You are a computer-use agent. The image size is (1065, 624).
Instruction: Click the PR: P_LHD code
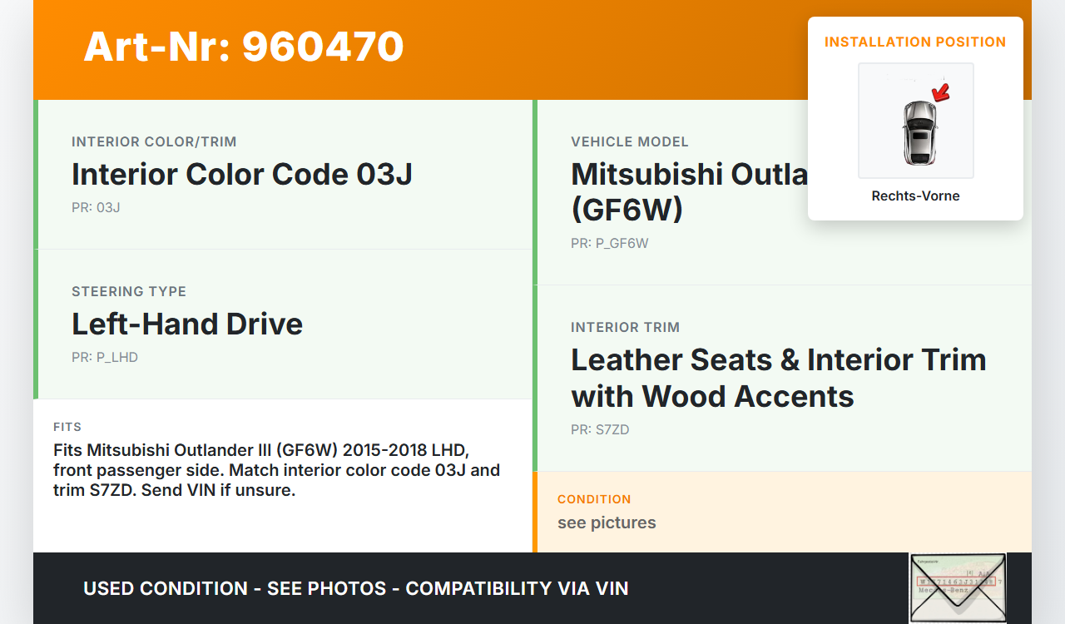tap(105, 357)
